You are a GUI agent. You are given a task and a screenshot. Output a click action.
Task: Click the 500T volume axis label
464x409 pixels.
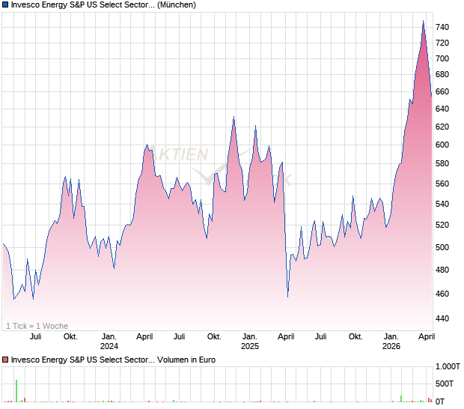pyautogui.click(x=446, y=384)
